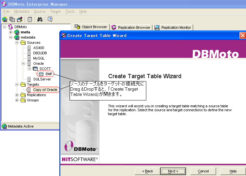Click the Metadata Active status globe icon

click(x=4, y=126)
